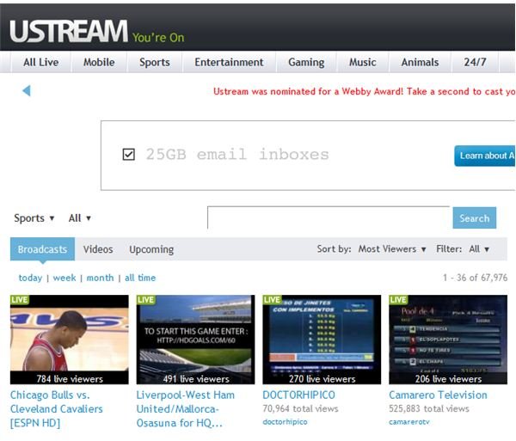Open the 24/7 category
The width and height of the screenshot is (516, 441).
(x=475, y=62)
